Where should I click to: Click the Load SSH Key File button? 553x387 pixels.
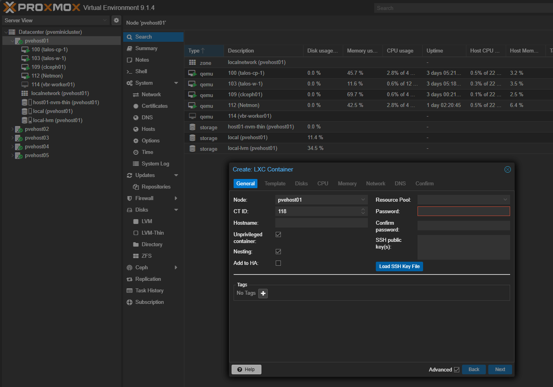[399, 266]
